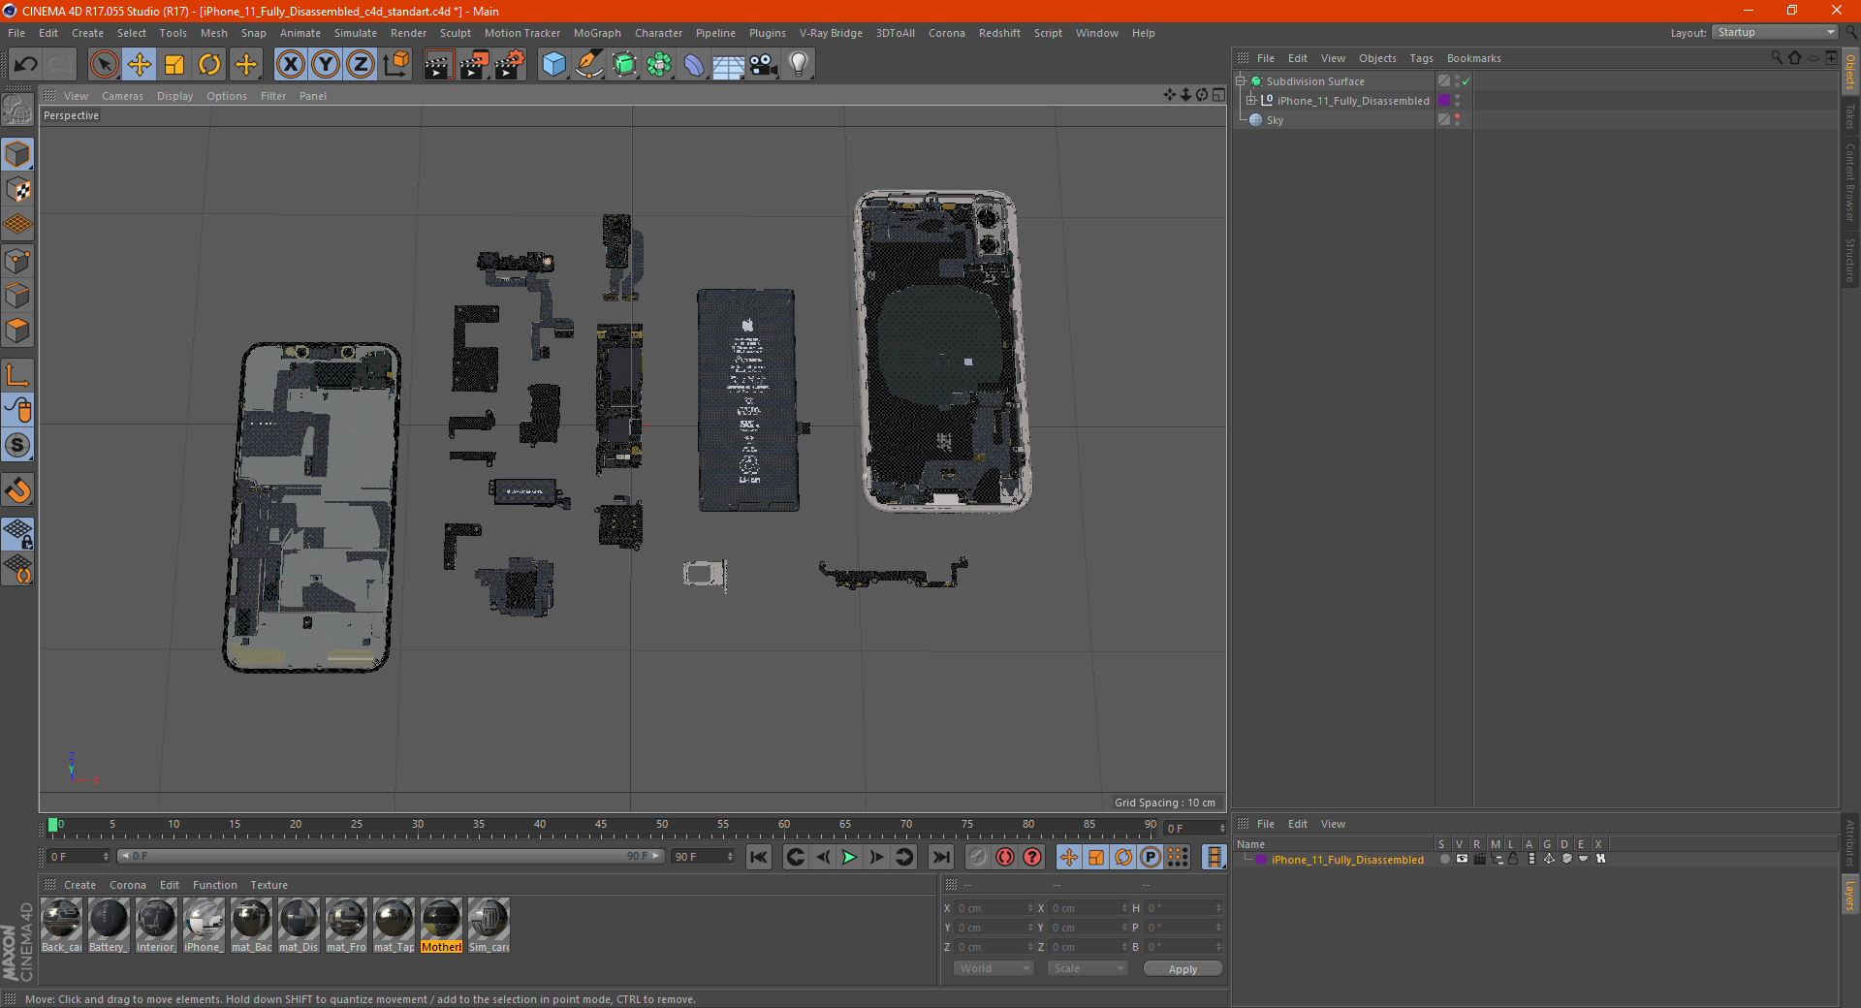Toggle Y axis lock
The image size is (1861, 1008).
[326, 65]
